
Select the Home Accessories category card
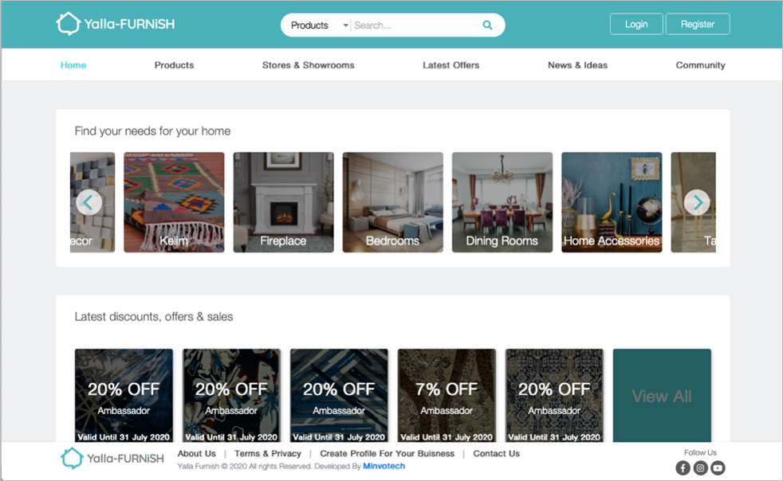[x=612, y=202]
